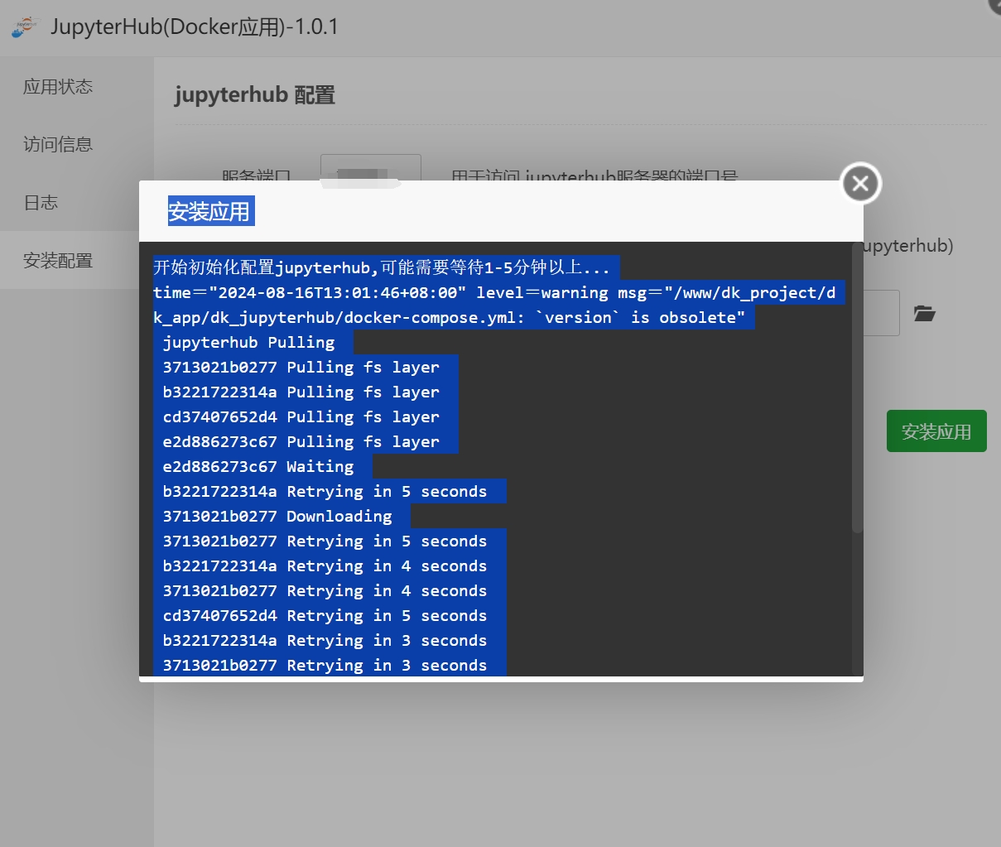This screenshot has height=847, width=1001.
Task: Click 'b3221722314a Retrying in 3 seconds'
Action: pyautogui.click(x=325, y=640)
